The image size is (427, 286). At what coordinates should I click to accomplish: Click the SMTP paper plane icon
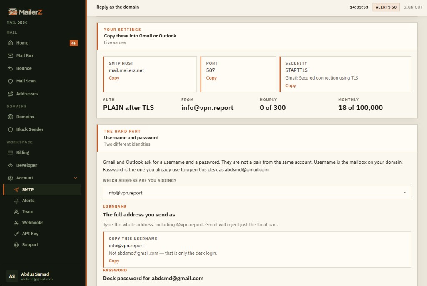[16, 190]
